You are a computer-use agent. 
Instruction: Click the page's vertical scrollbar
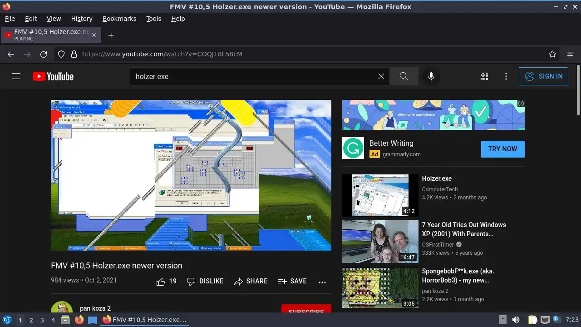(x=578, y=91)
